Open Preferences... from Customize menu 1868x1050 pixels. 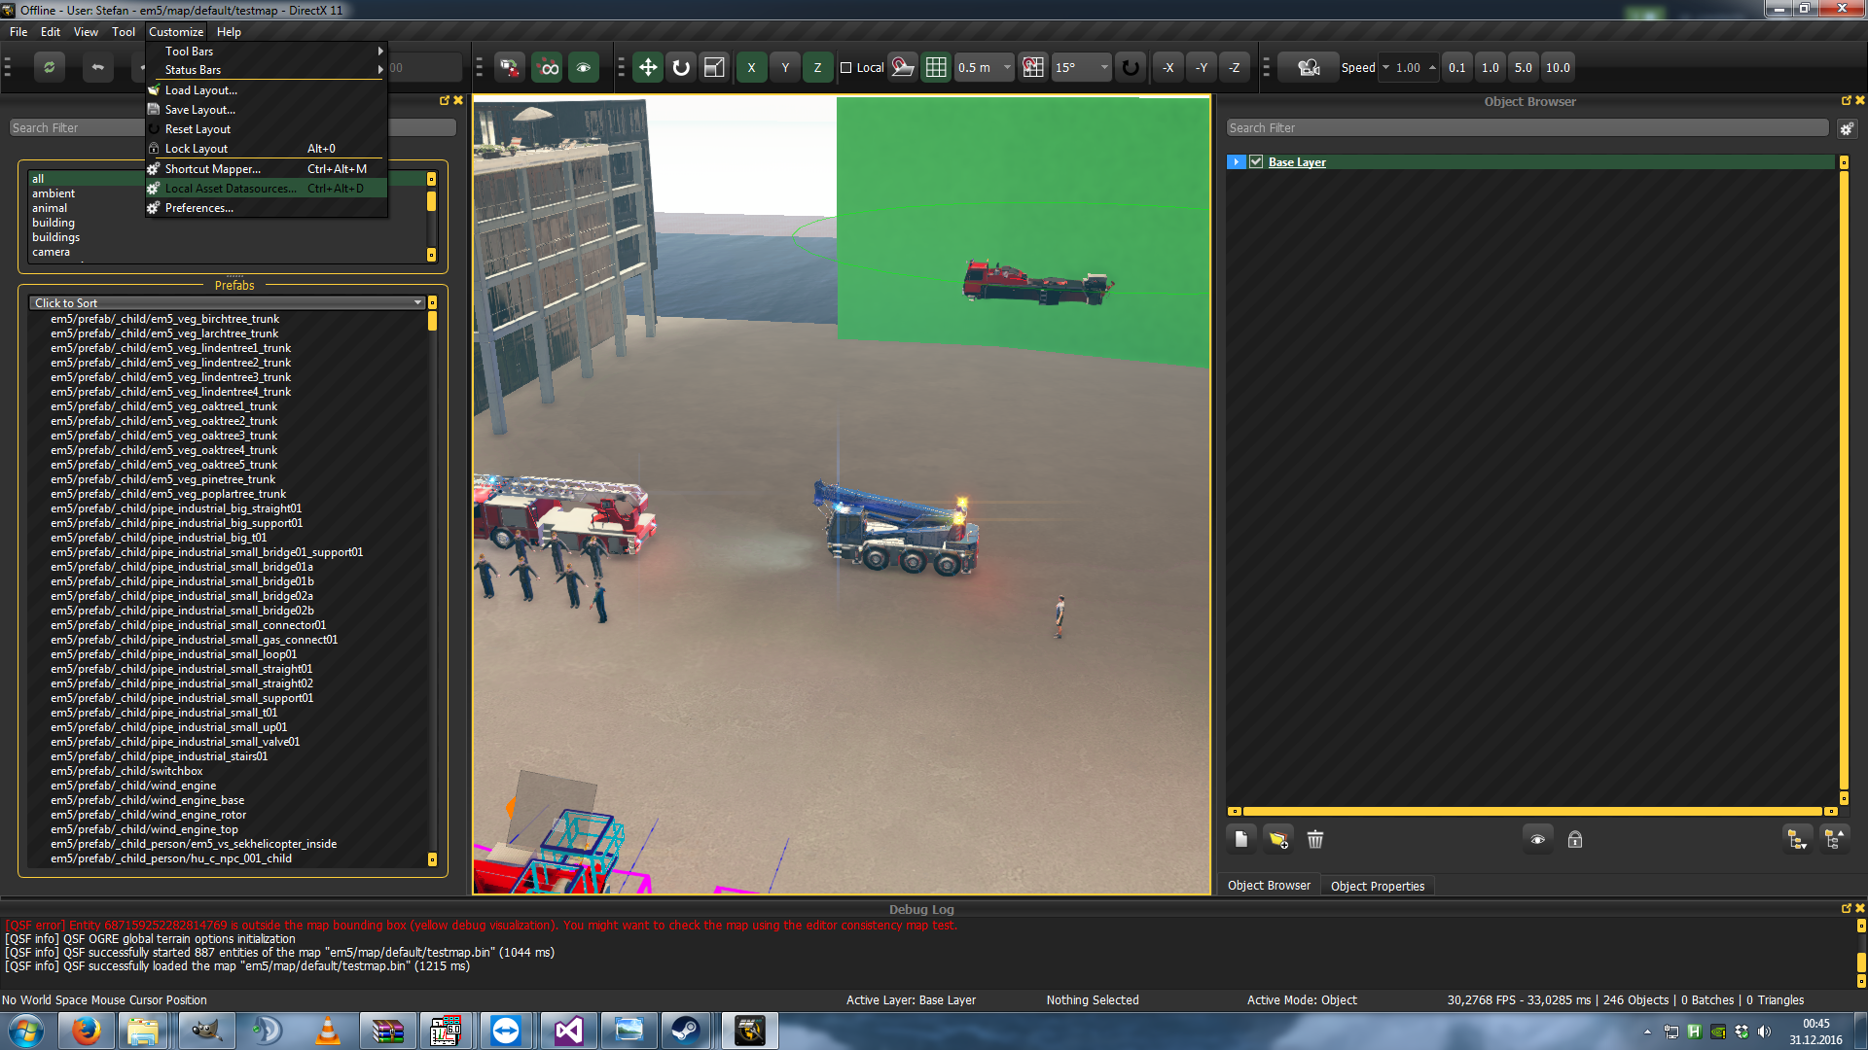pos(267,208)
